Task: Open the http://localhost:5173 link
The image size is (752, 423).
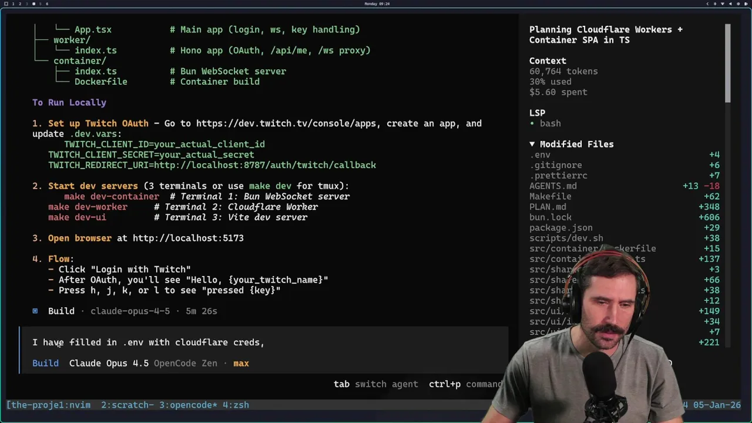Action: [x=188, y=238]
